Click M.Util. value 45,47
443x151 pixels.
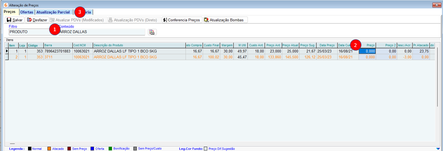point(241,57)
